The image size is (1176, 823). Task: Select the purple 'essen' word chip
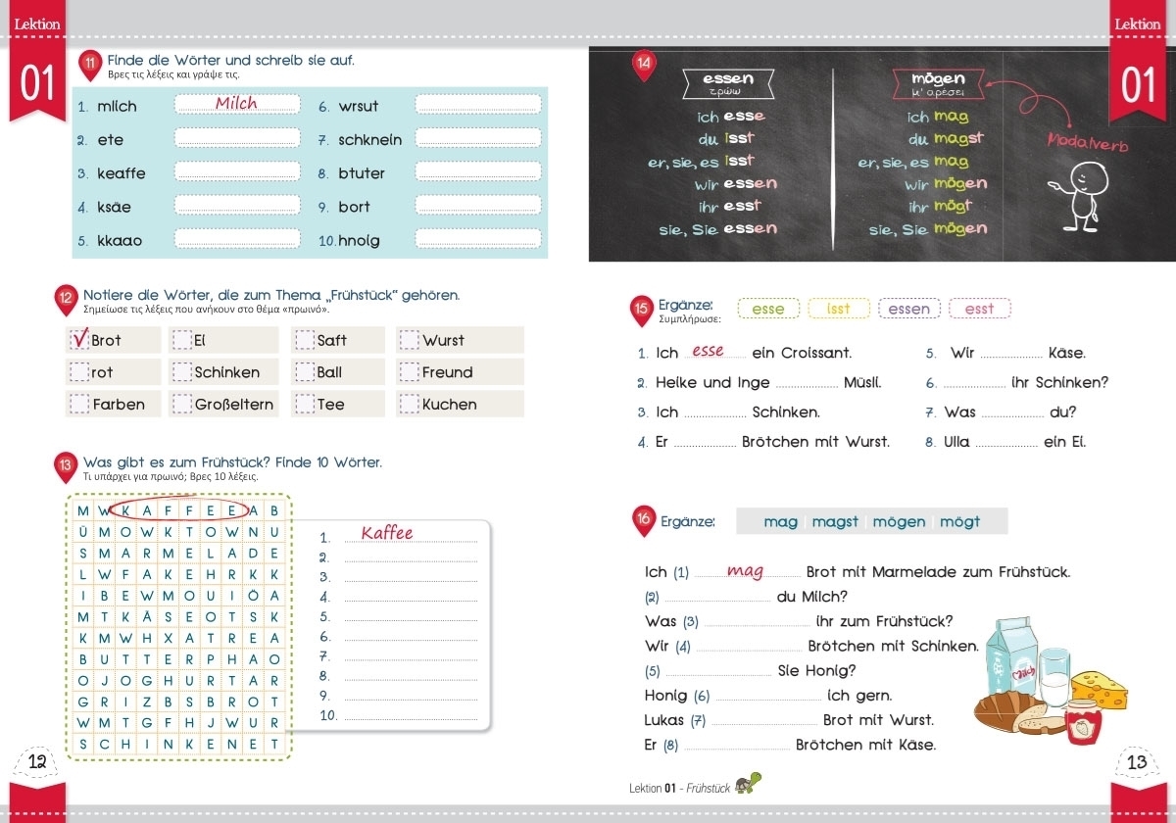(x=909, y=309)
